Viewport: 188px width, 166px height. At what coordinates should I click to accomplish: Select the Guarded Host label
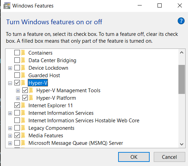coord(44,75)
